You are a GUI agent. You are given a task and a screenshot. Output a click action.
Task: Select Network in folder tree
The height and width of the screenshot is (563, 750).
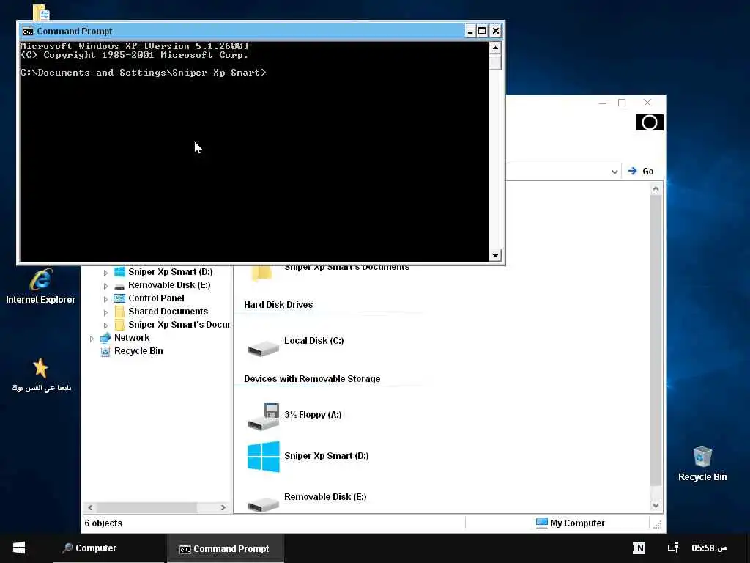[x=132, y=338]
